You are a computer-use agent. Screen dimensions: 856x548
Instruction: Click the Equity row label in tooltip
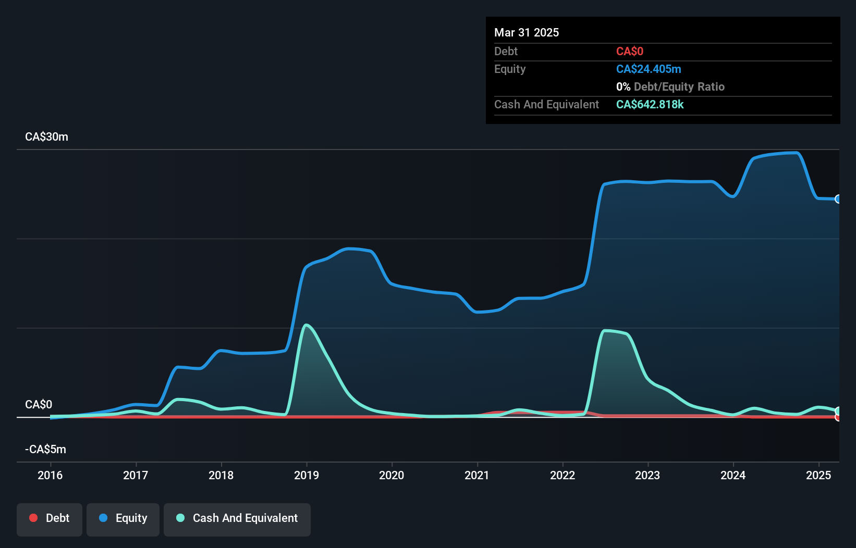point(510,69)
